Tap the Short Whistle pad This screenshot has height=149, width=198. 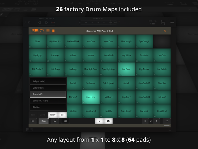point(109,55)
